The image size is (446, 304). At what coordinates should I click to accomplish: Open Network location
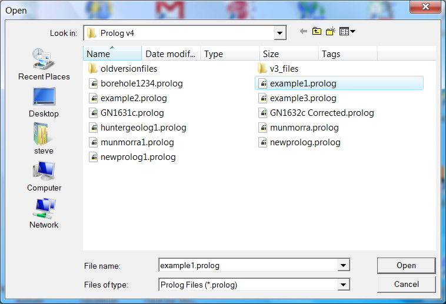[44, 213]
